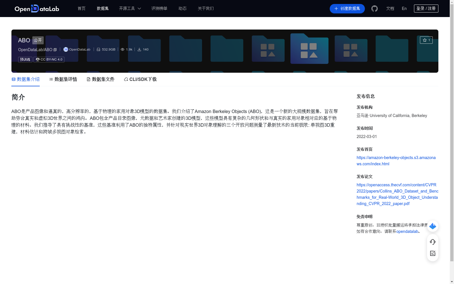Click the ABO dataset title

[x=24, y=40]
